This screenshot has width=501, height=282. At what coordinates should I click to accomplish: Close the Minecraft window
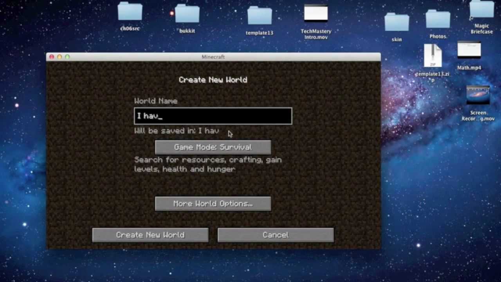point(52,57)
